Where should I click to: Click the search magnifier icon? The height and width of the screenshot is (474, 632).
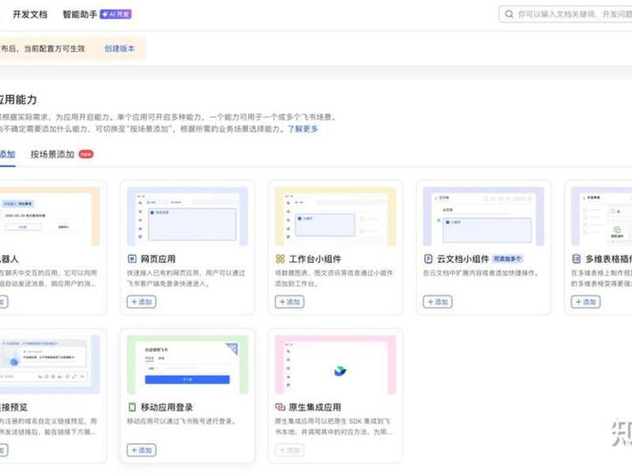click(509, 14)
